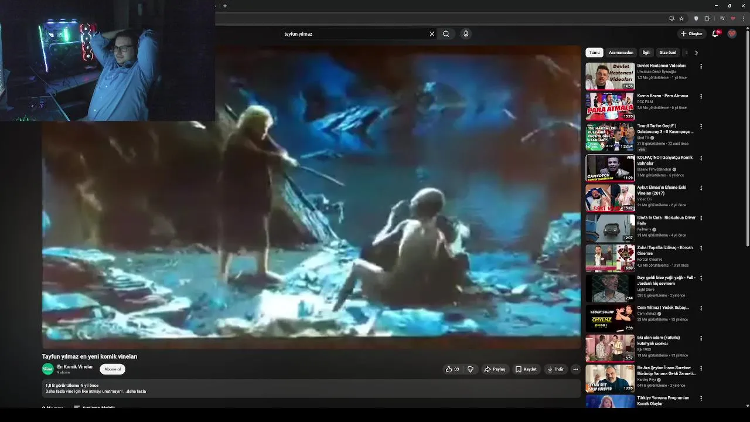Screen dimensions: 750x422
Task: Open options menu for Zuhal Topal'la İzdivaç video
Action: [701, 249]
